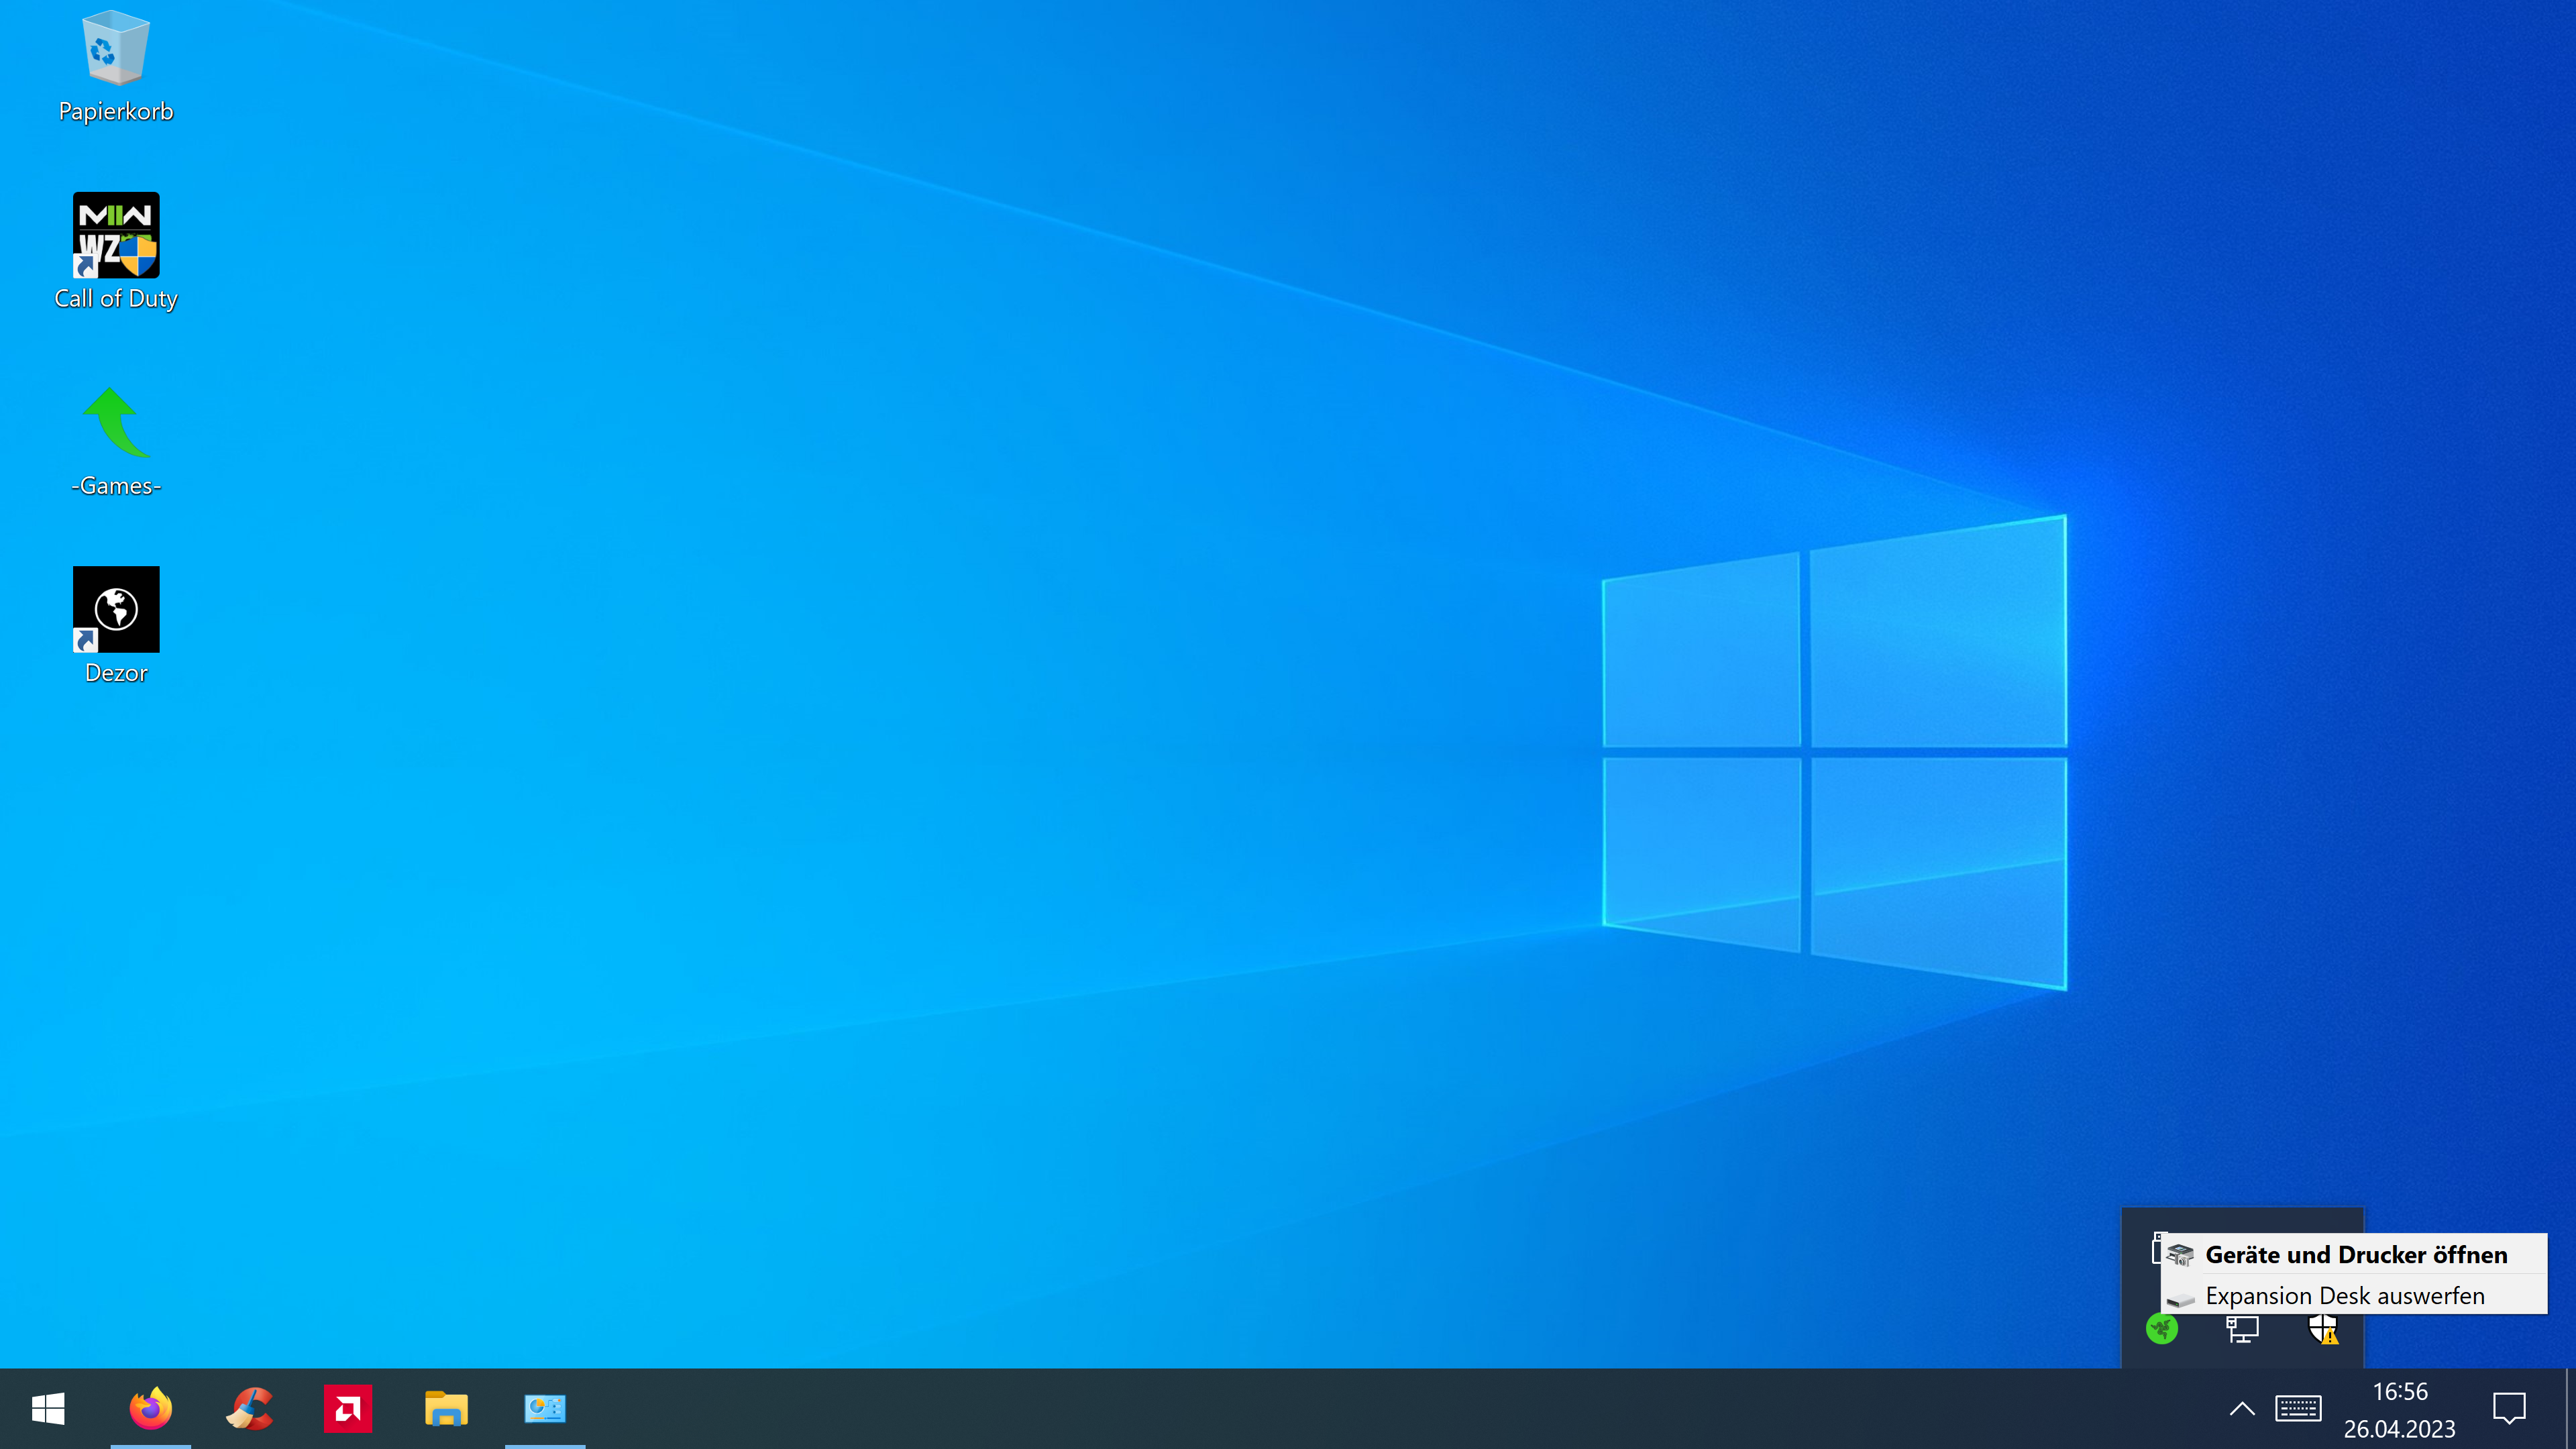Click the Razer tray icon
Image resolution: width=2576 pixels, height=1449 pixels.
pyautogui.click(x=2161, y=1329)
